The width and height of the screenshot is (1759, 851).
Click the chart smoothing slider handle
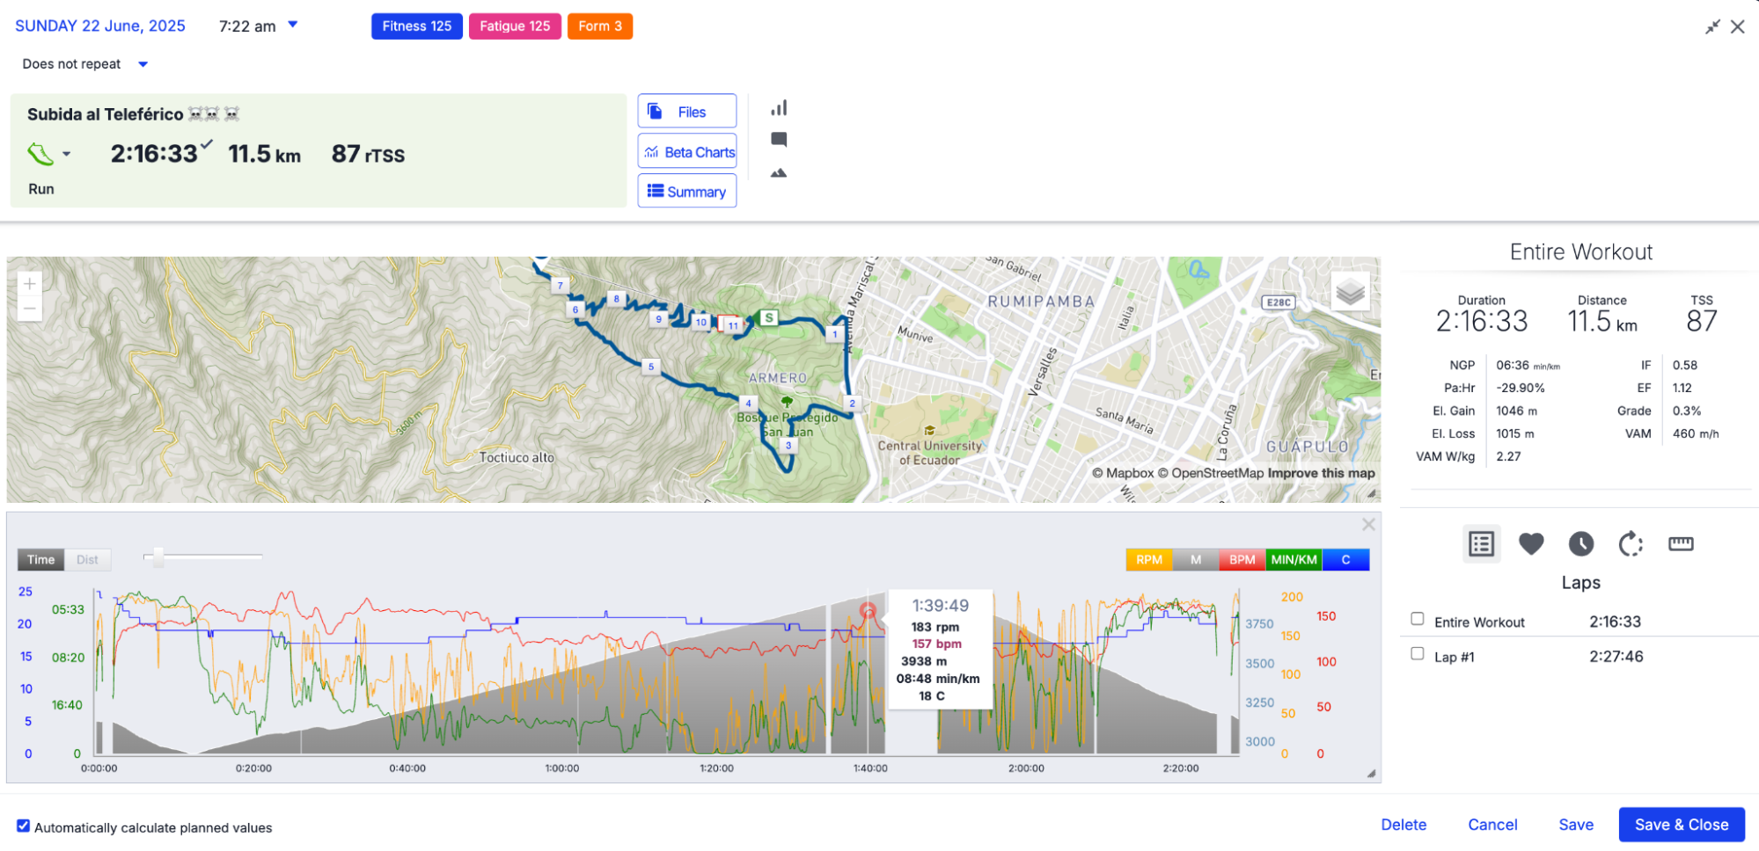[x=158, y=556]
